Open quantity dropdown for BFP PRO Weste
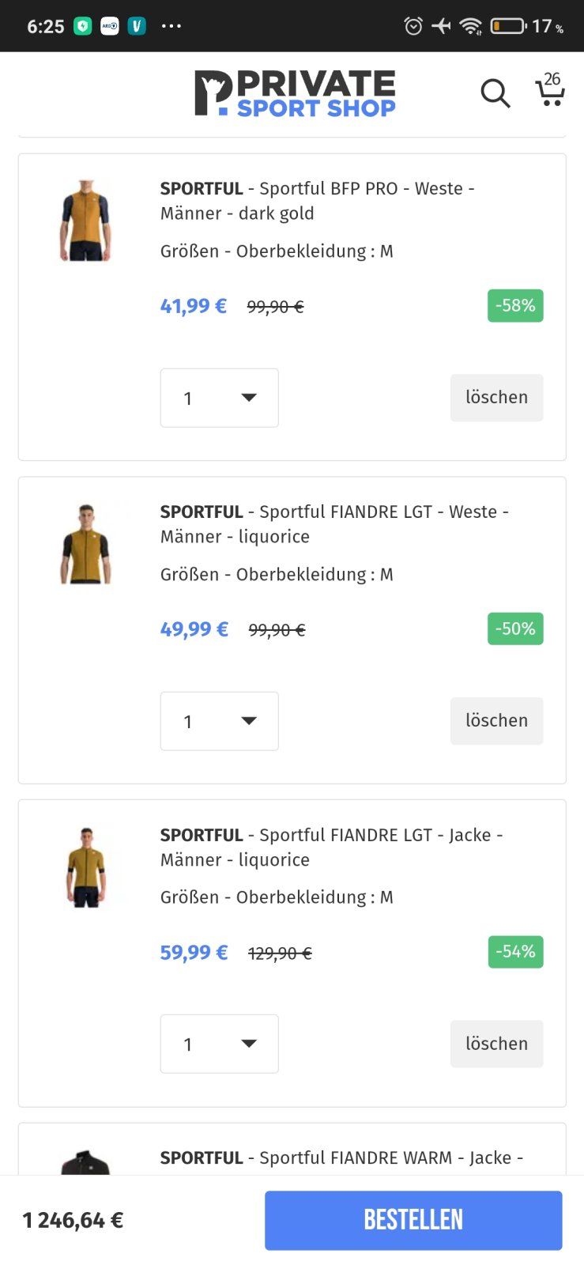This screenshot has width=584, height=1265. click(219, 398)
